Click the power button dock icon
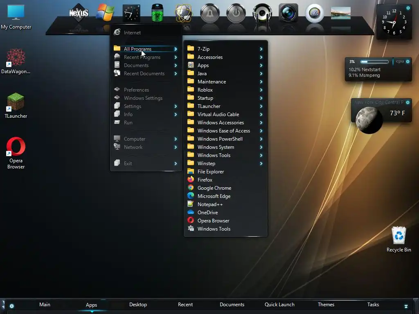The width and height of the screenshot is (419, 314). [236, 13]
